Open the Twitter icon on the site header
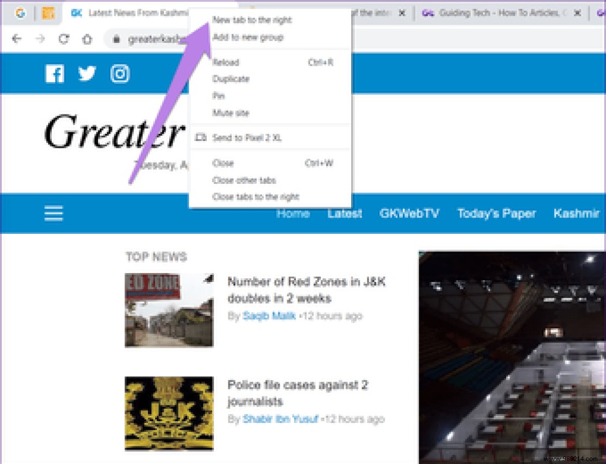 (x=87, y=73)
